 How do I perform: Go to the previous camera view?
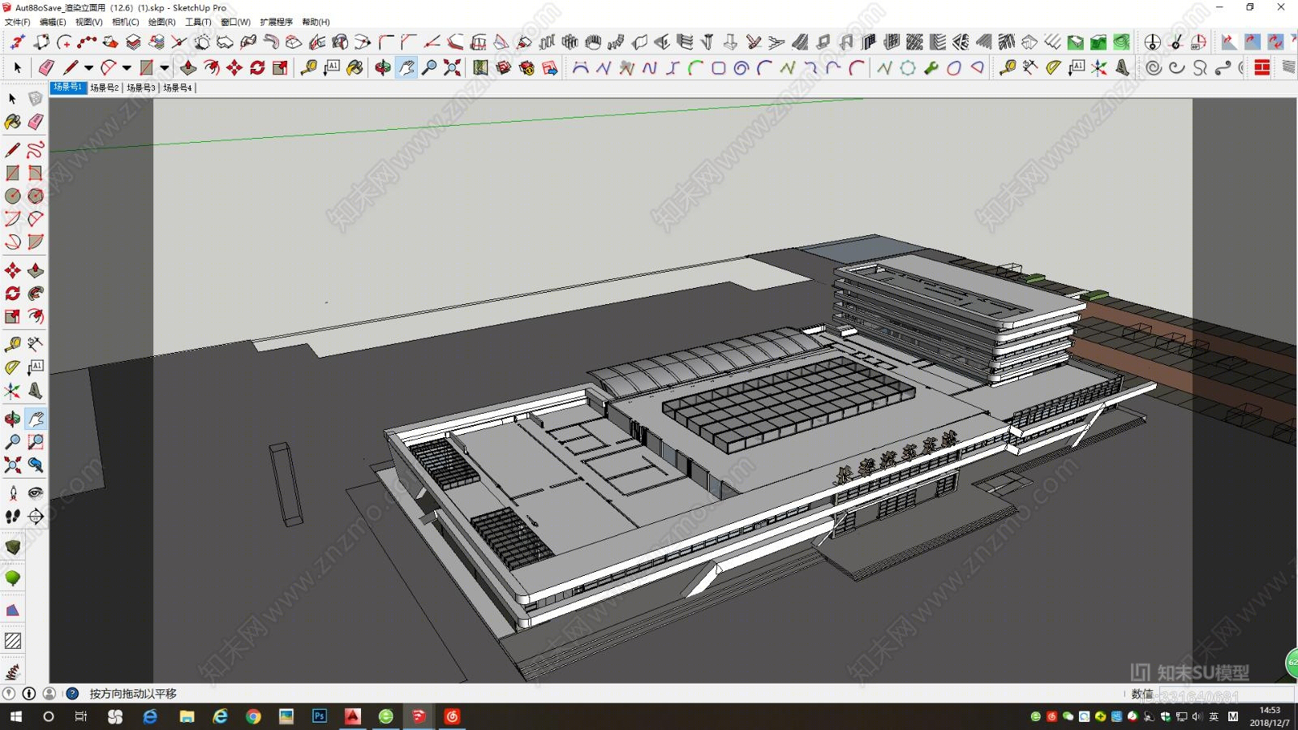coord(35,465)
